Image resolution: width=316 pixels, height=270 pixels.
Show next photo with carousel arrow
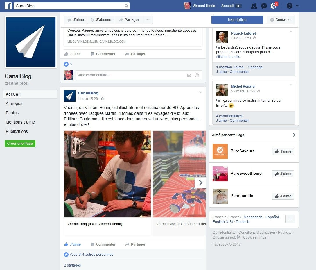(x=200, y=183)
